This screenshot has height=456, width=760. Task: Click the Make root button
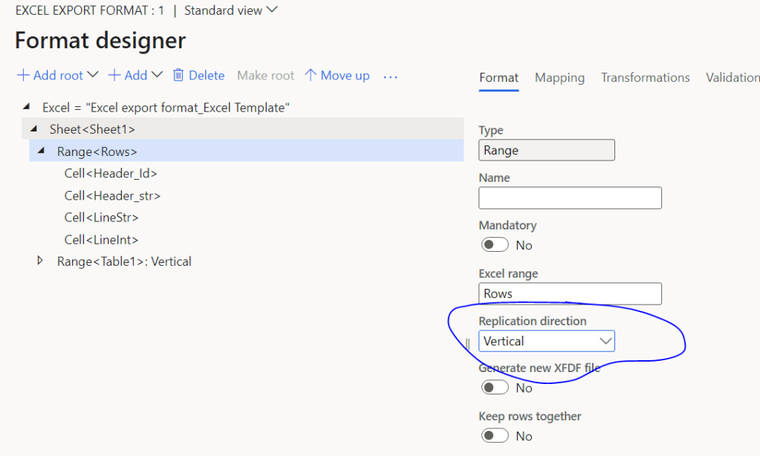pyautogui.click(x=265, y=76)
